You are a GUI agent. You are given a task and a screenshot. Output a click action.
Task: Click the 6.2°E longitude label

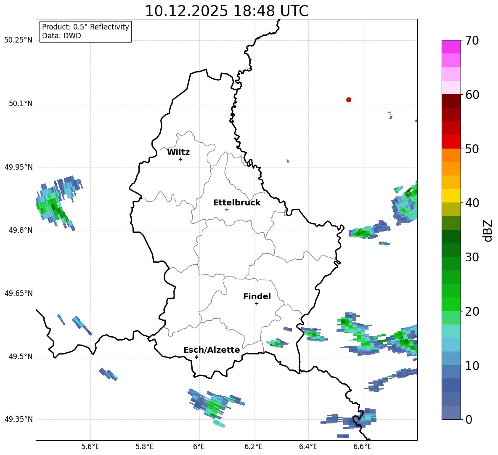(x=254, y=447)
